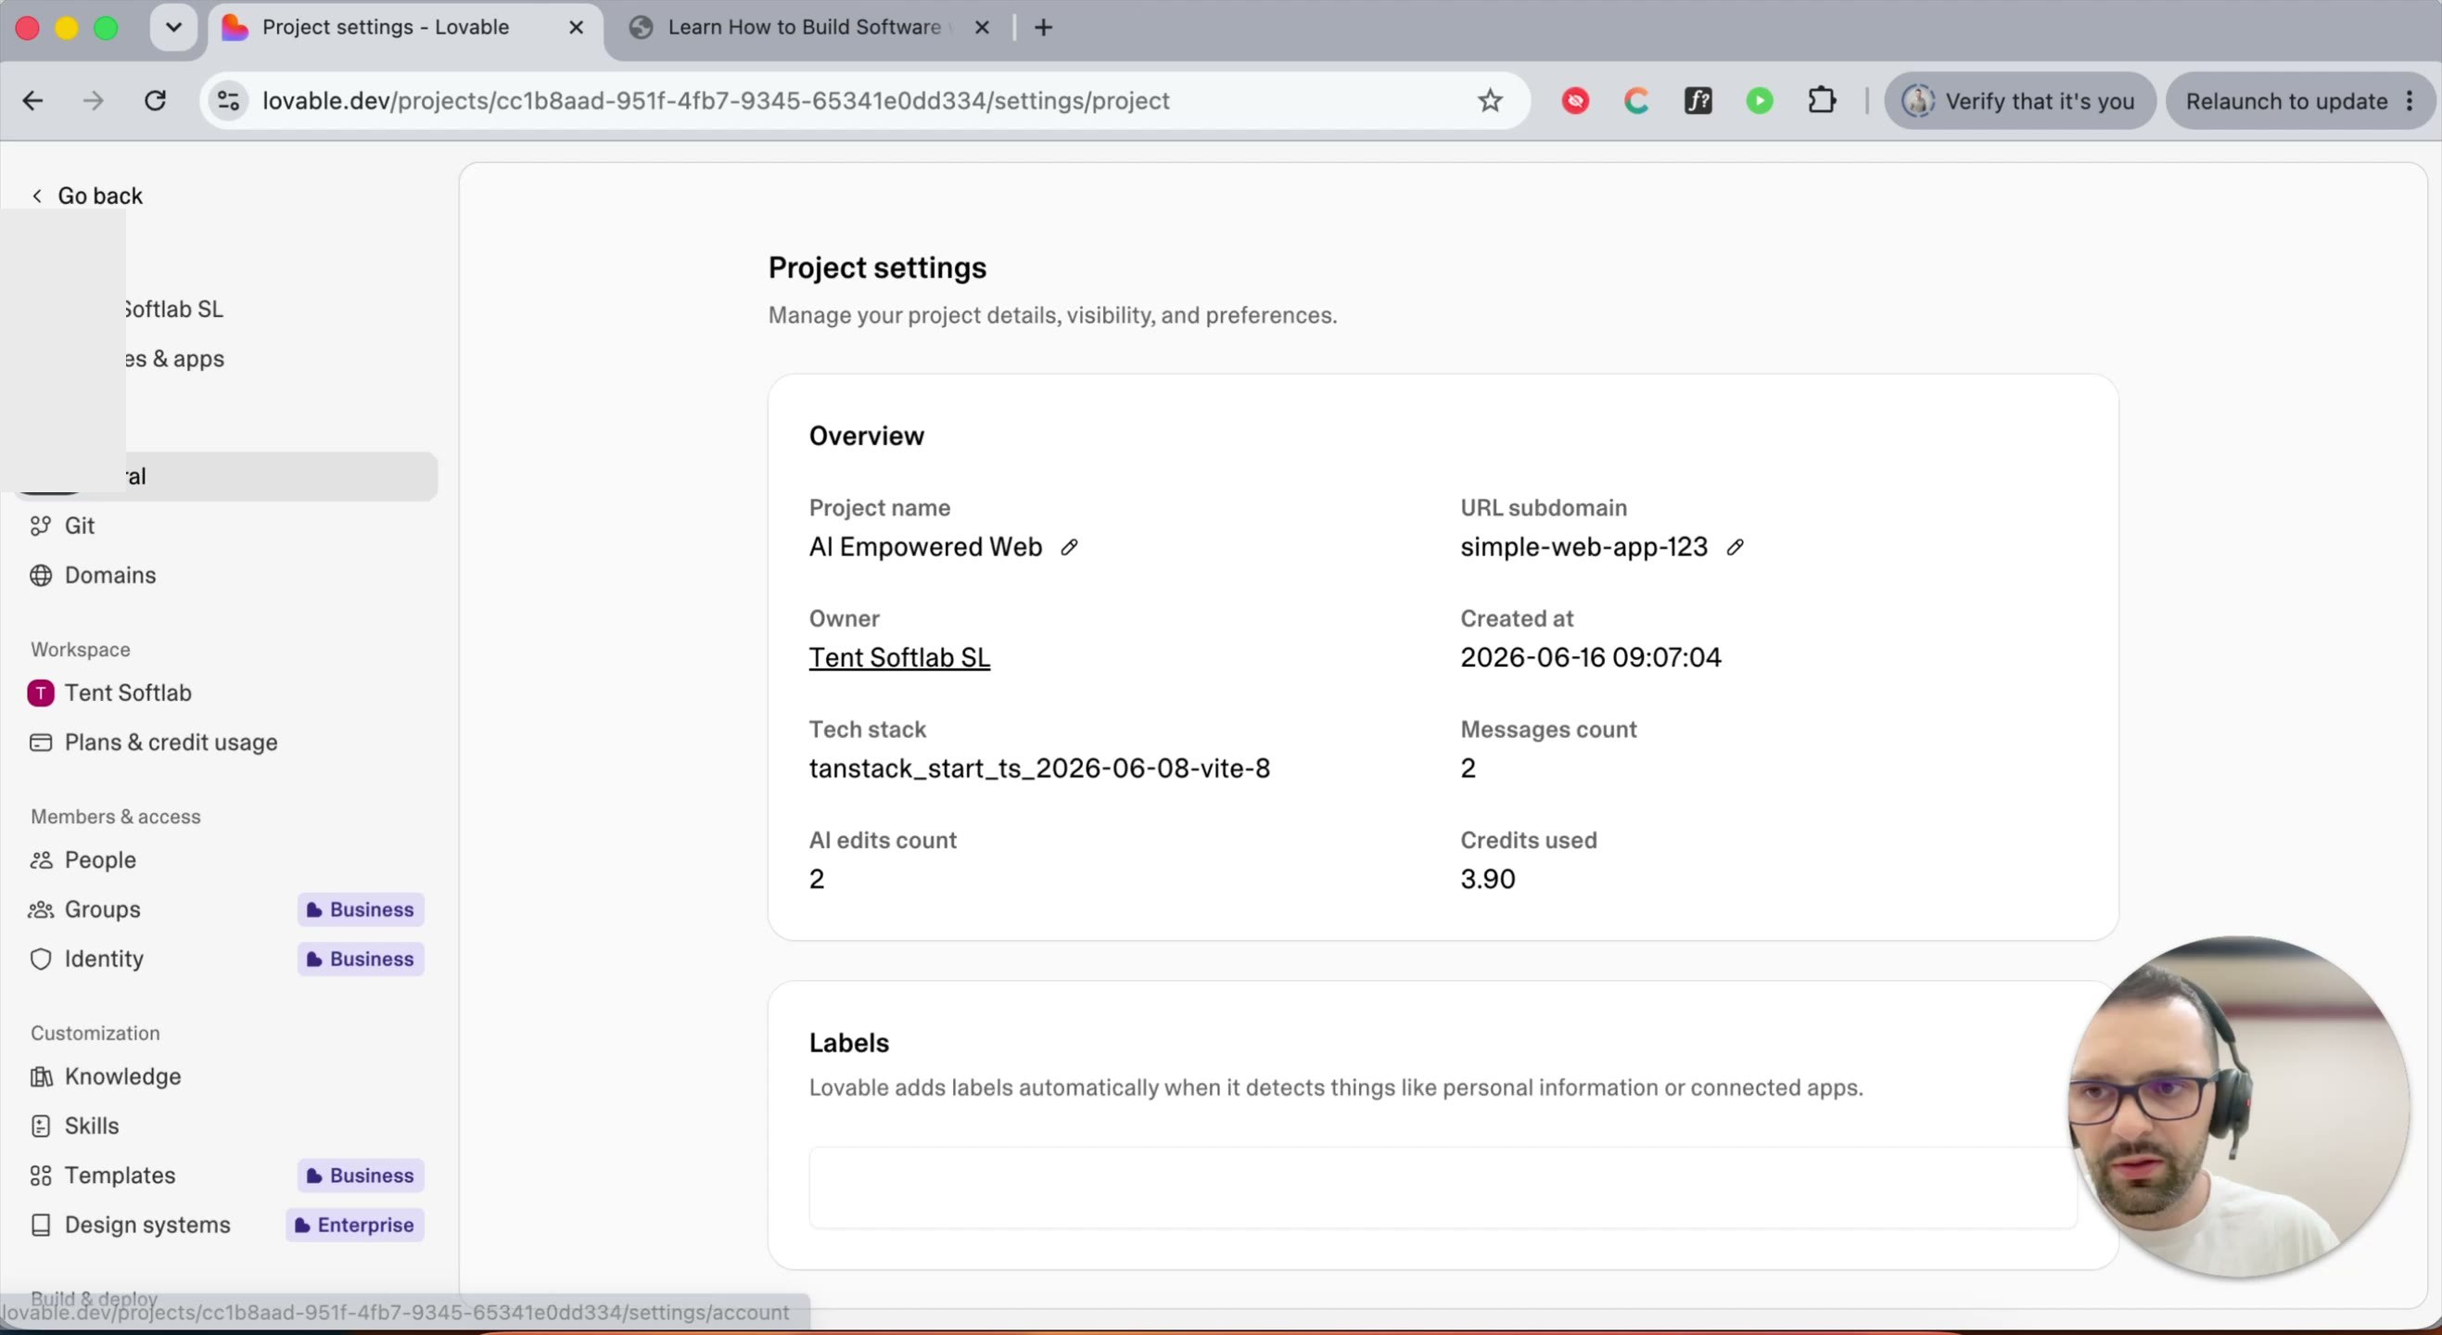Click the red ad-blocker extension icon
The width and height of the screenshot is (2442, 1335).
point(1575,100)
